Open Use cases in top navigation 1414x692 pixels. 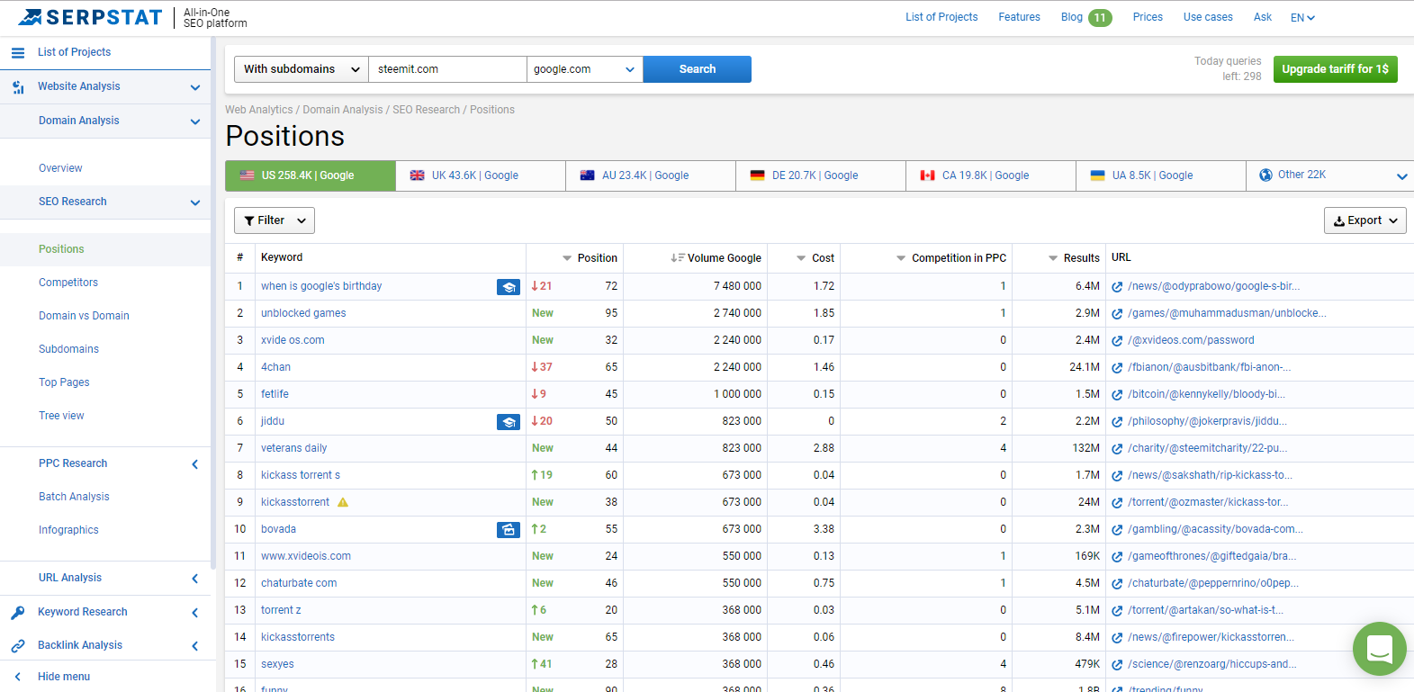[x=1208, y=17]
